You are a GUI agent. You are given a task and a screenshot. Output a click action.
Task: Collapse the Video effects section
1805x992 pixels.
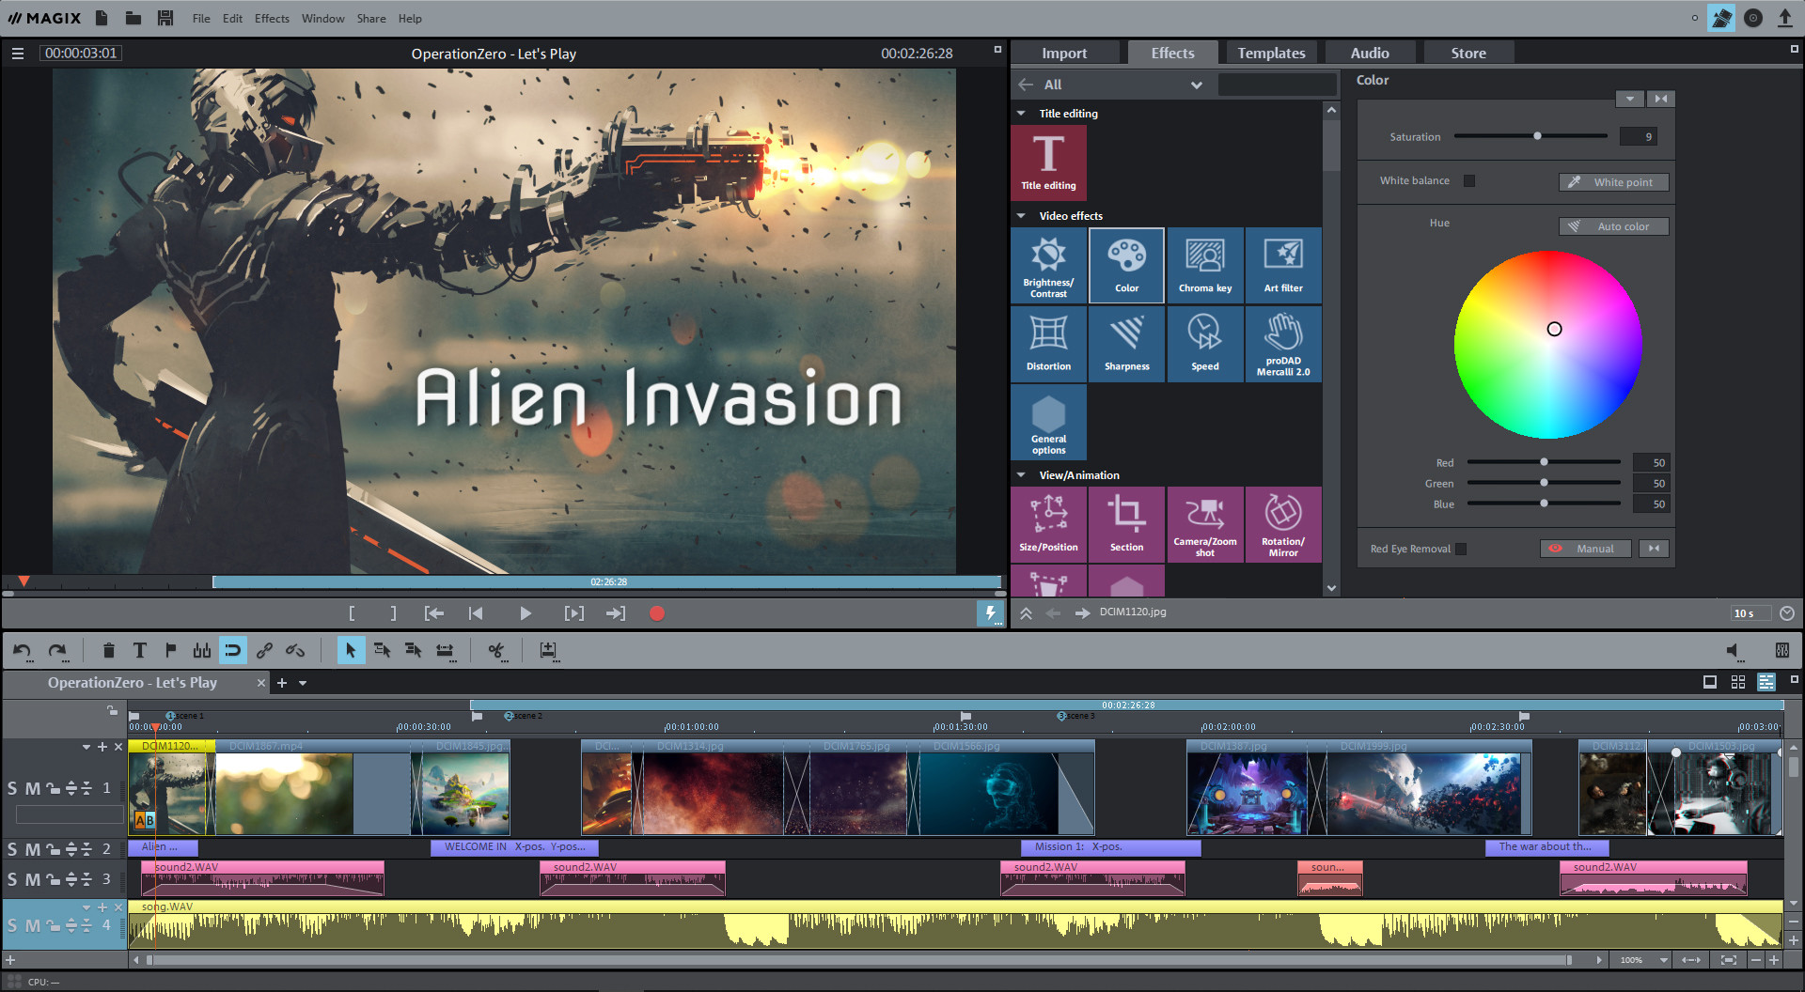click(1022, 215)
